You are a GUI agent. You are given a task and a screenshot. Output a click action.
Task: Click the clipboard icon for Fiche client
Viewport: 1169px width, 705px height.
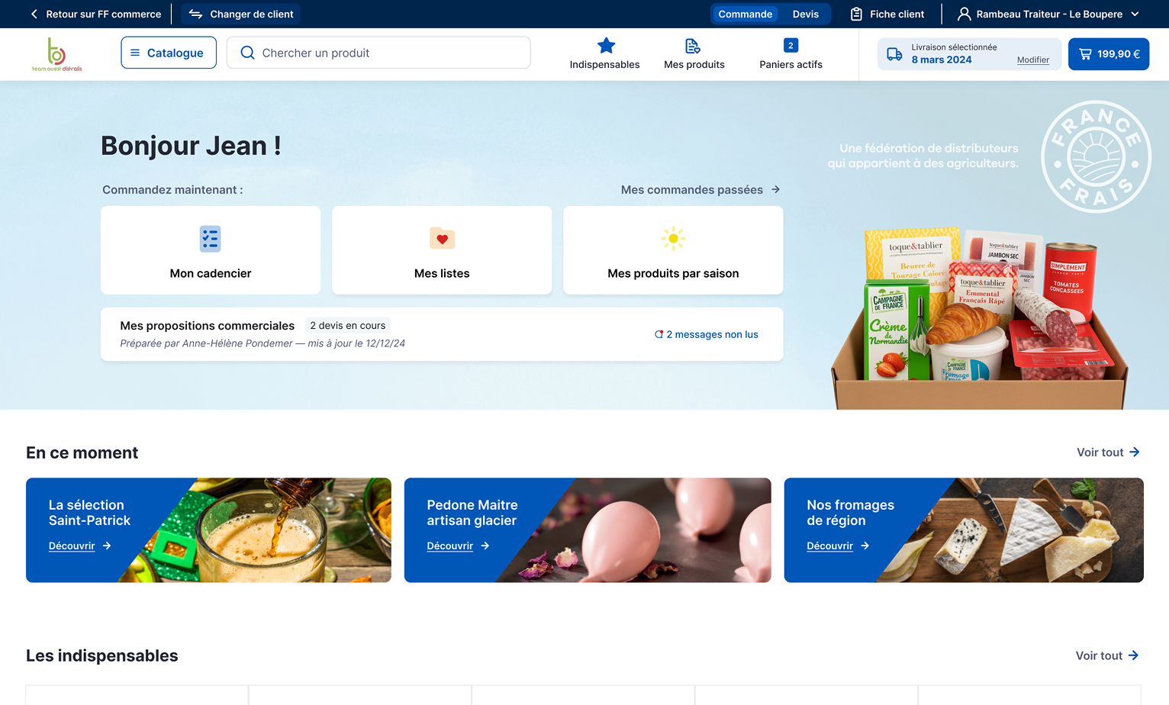tap(857, 14)
